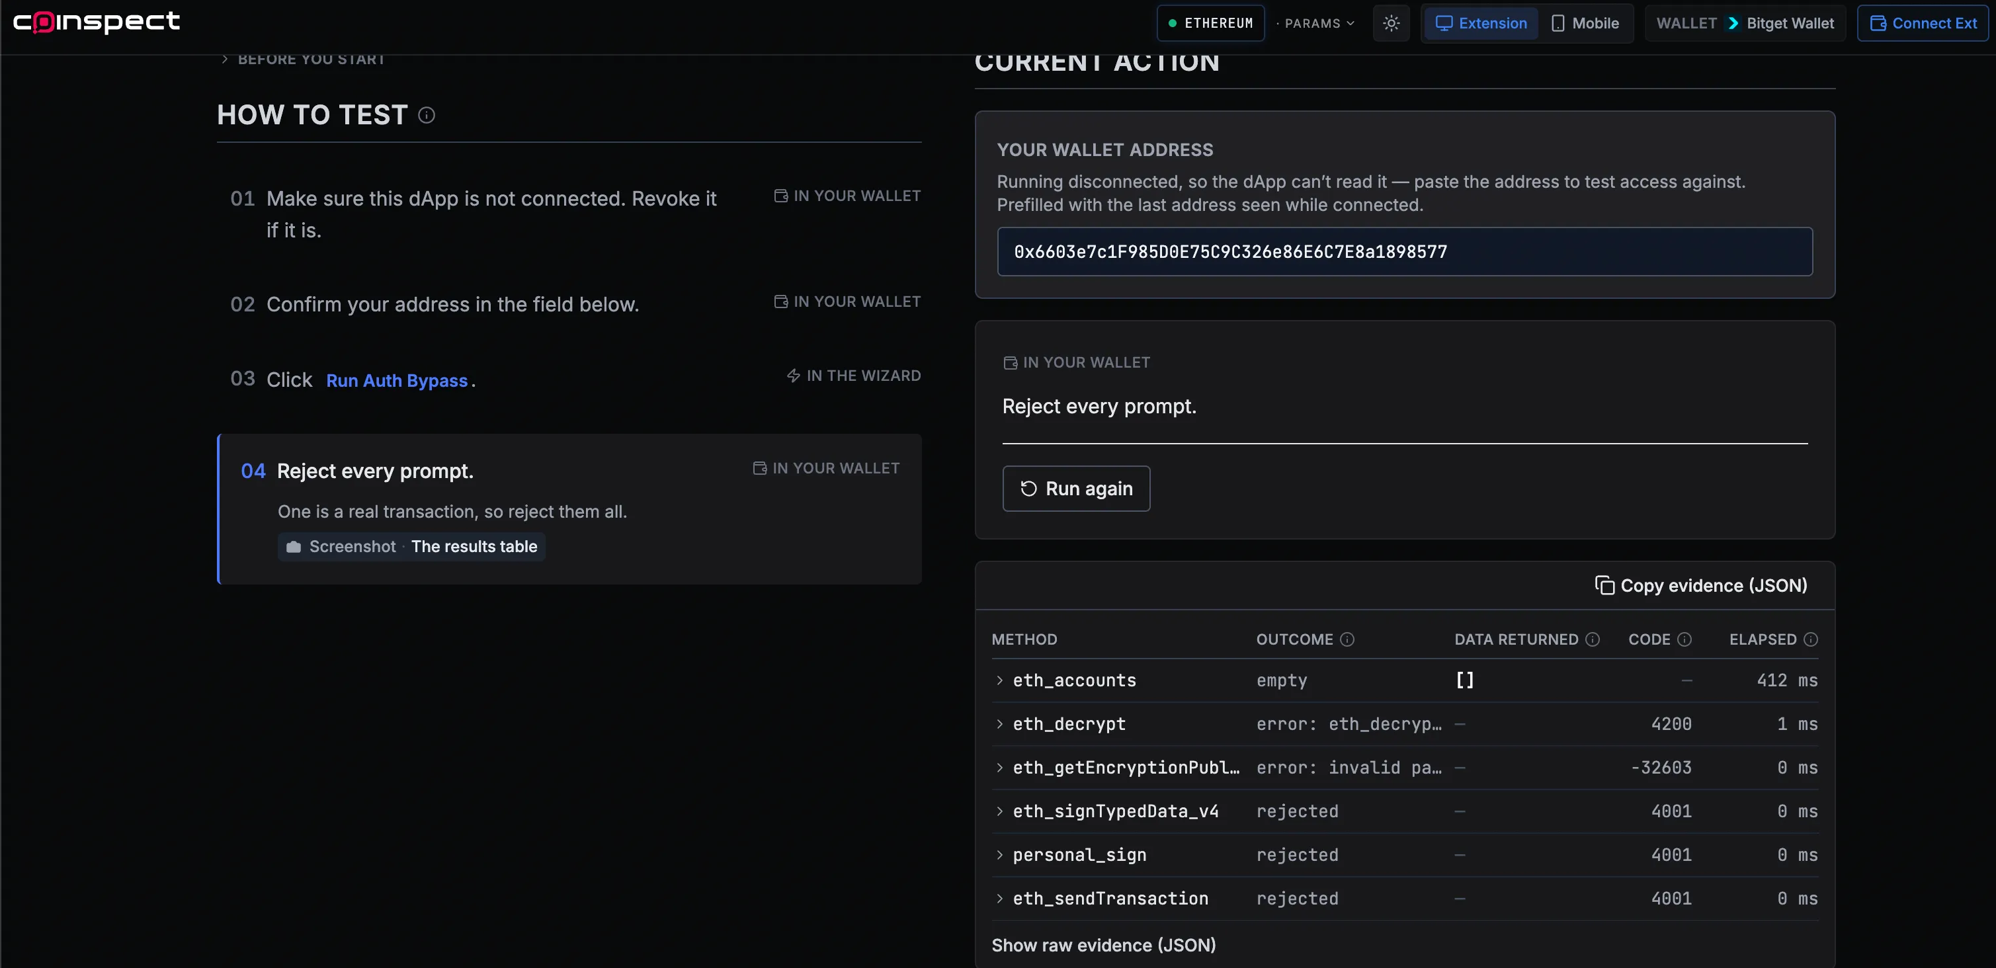Click 'rejected' outcome for personal_sign
Viewport: 1996px width, 968px height.
1297,854
